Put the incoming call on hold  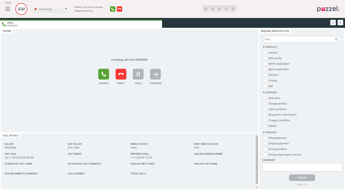click(138, 74)
